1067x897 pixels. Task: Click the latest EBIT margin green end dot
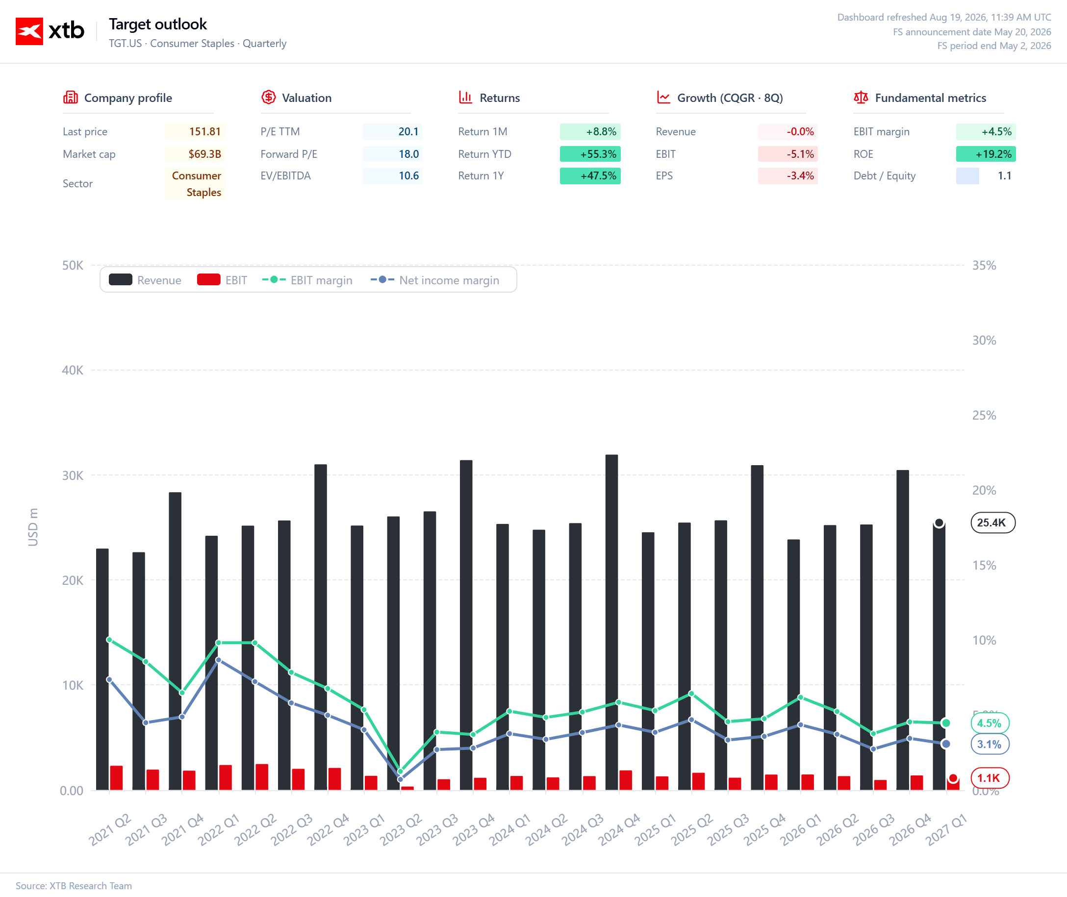click(x=946, y=723)
